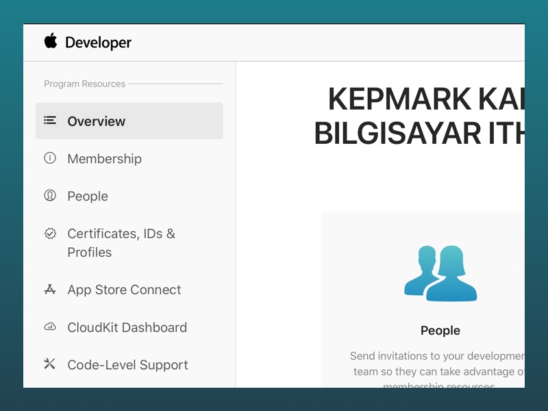Navigate to the People page
The width and height of the screenshot is (548, 411).
[87, 196]
